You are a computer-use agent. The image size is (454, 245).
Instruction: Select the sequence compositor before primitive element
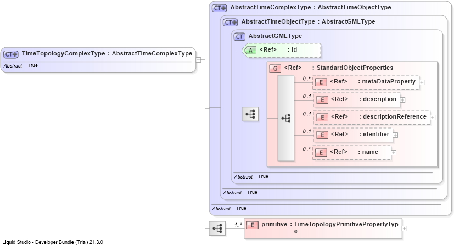(x=217, y=228)
